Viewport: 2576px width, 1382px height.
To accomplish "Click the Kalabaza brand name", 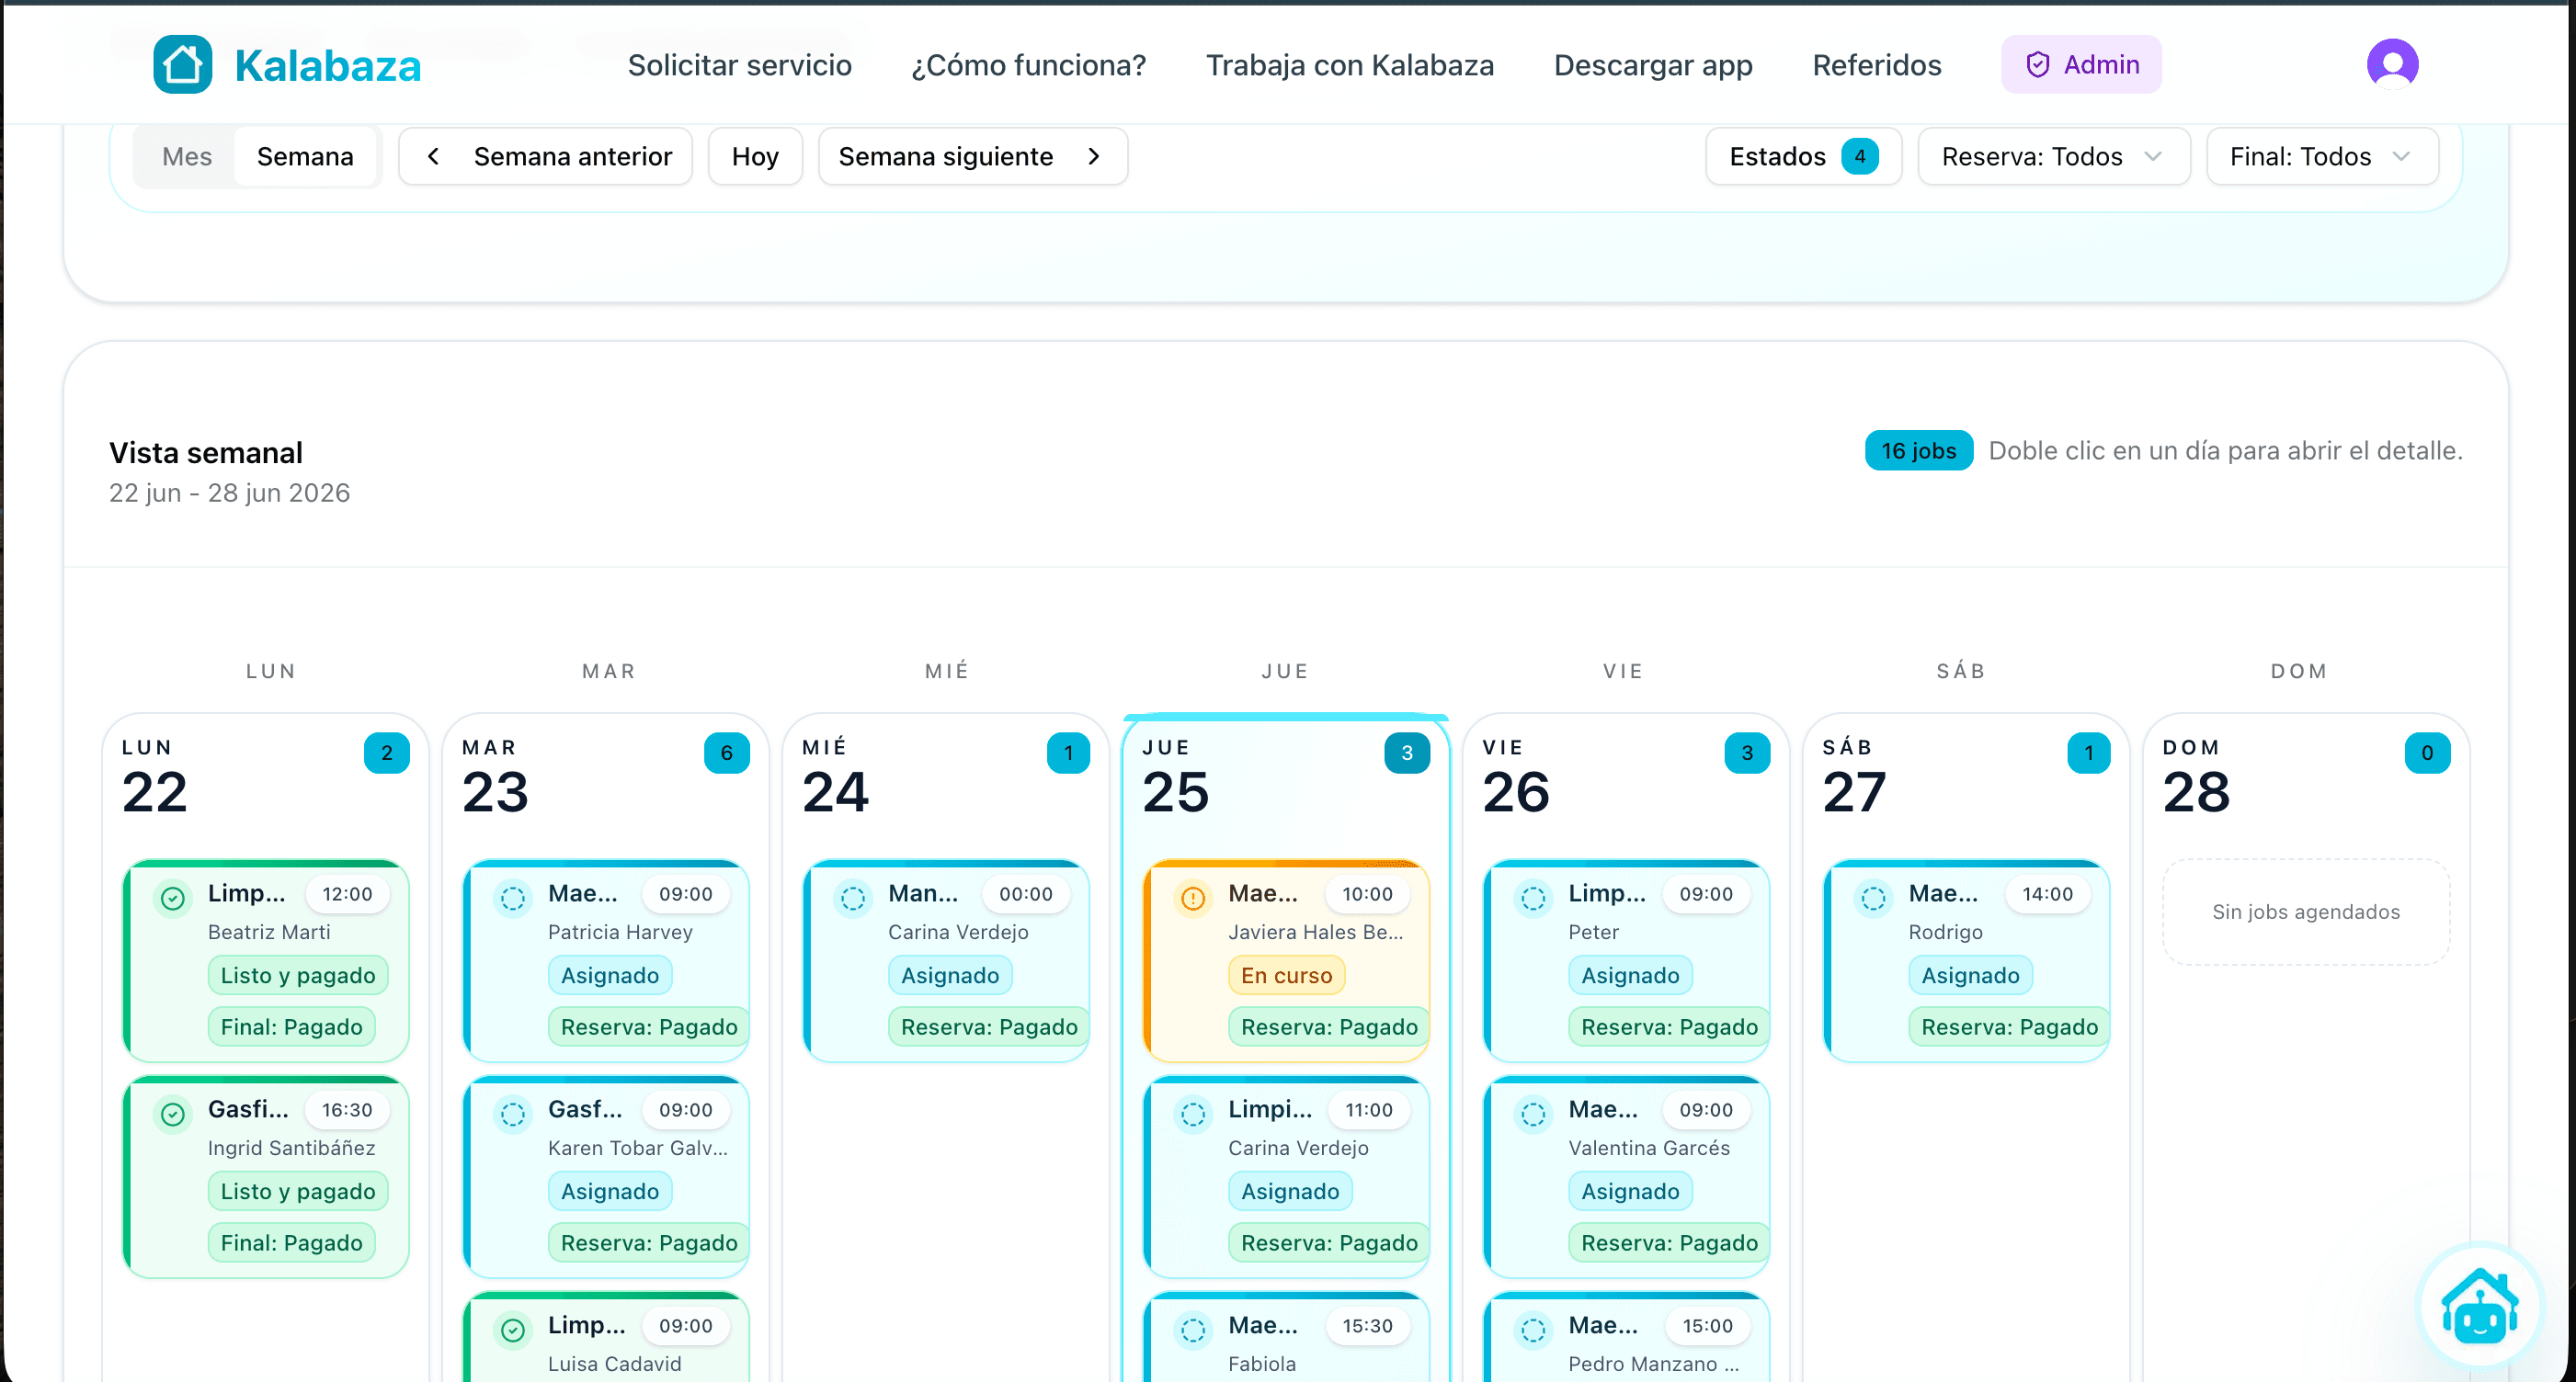I will (x=328, y=66).
